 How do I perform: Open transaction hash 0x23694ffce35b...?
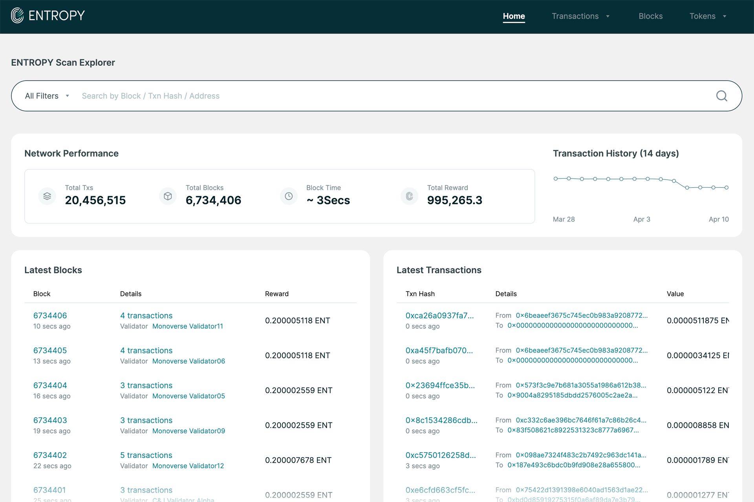click(x=440, y=385)
